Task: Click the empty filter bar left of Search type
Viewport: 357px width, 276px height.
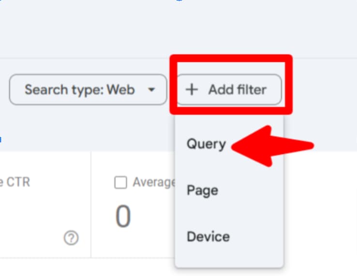Action: click(x=4, y=89)
